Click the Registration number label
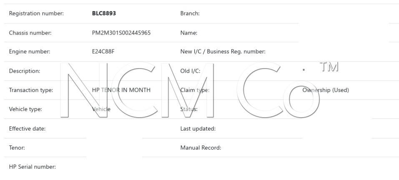 pyautogui.click(x=36, y=14)
